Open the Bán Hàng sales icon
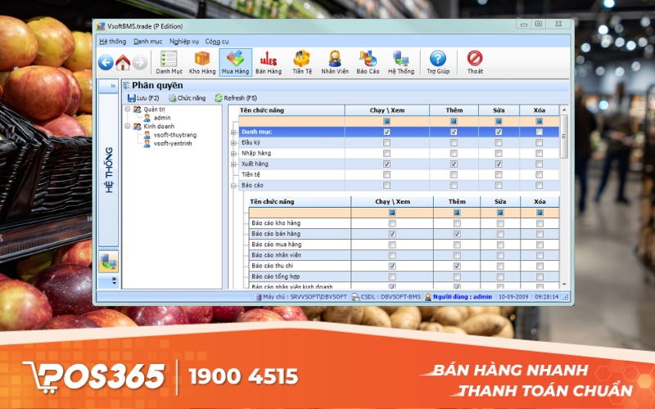Viewport: 655px width, 409px height. (269, 63)
